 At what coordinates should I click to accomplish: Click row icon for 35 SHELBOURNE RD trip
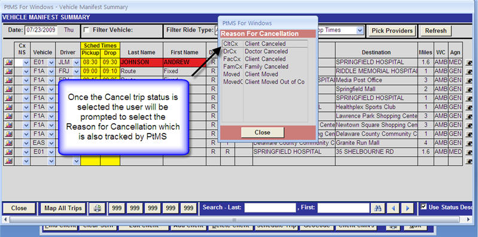(8, 152)
